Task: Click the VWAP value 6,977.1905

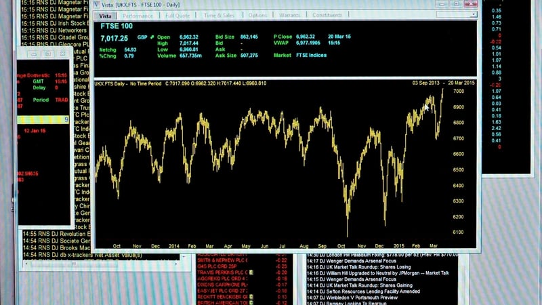Action: tap(308, 43)
